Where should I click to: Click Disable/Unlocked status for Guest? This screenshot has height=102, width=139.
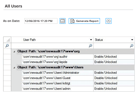[114, 78]
